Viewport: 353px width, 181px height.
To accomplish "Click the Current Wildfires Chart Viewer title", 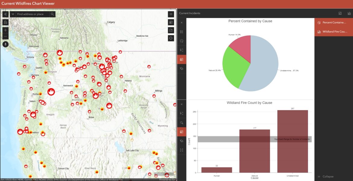I will (x=28, y=4).
